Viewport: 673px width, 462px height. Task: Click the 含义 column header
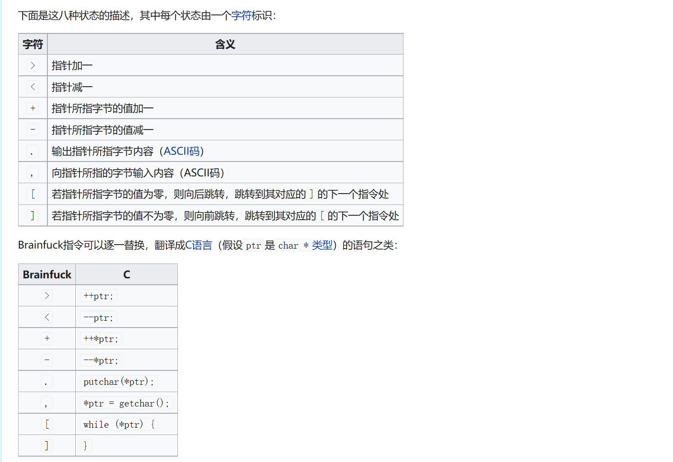[x=225, y=44]
